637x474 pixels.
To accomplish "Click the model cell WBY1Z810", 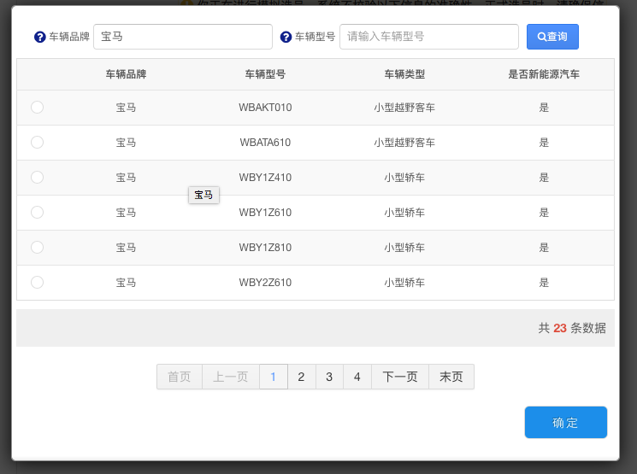I will point(265,248).
